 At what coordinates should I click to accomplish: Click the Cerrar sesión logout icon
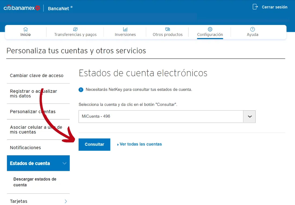coord(255,7)
